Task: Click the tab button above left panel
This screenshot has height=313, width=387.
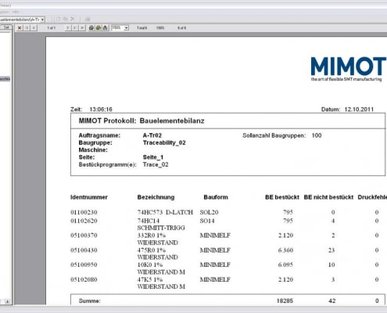Action: tap(6, 27)
